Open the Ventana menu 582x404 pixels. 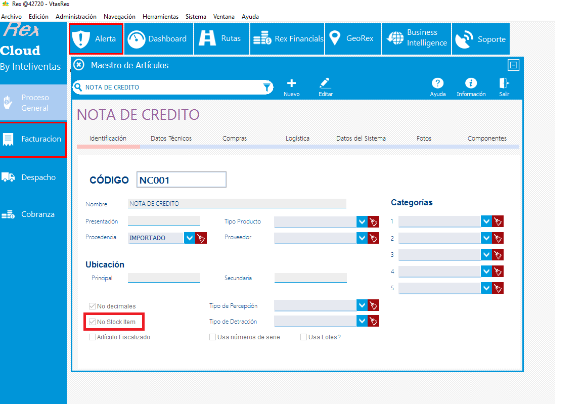[224, 17]
